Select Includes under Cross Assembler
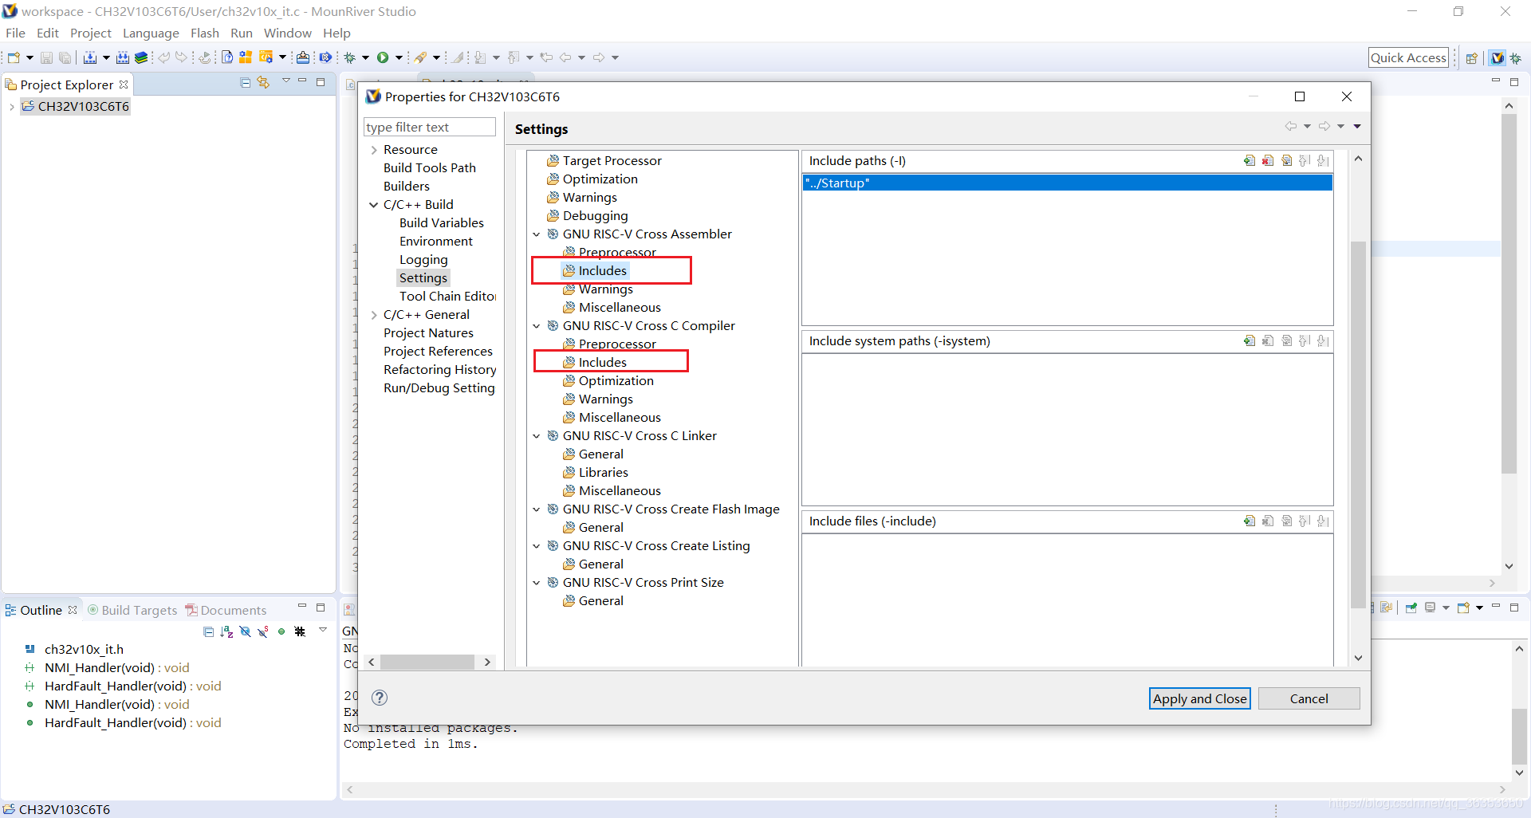 coord(603,271)
